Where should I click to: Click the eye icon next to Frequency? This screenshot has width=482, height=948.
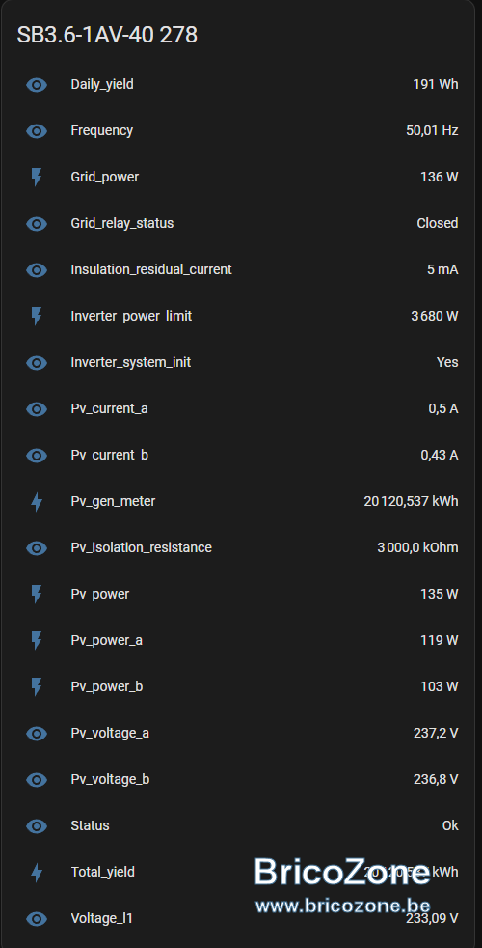37,130
